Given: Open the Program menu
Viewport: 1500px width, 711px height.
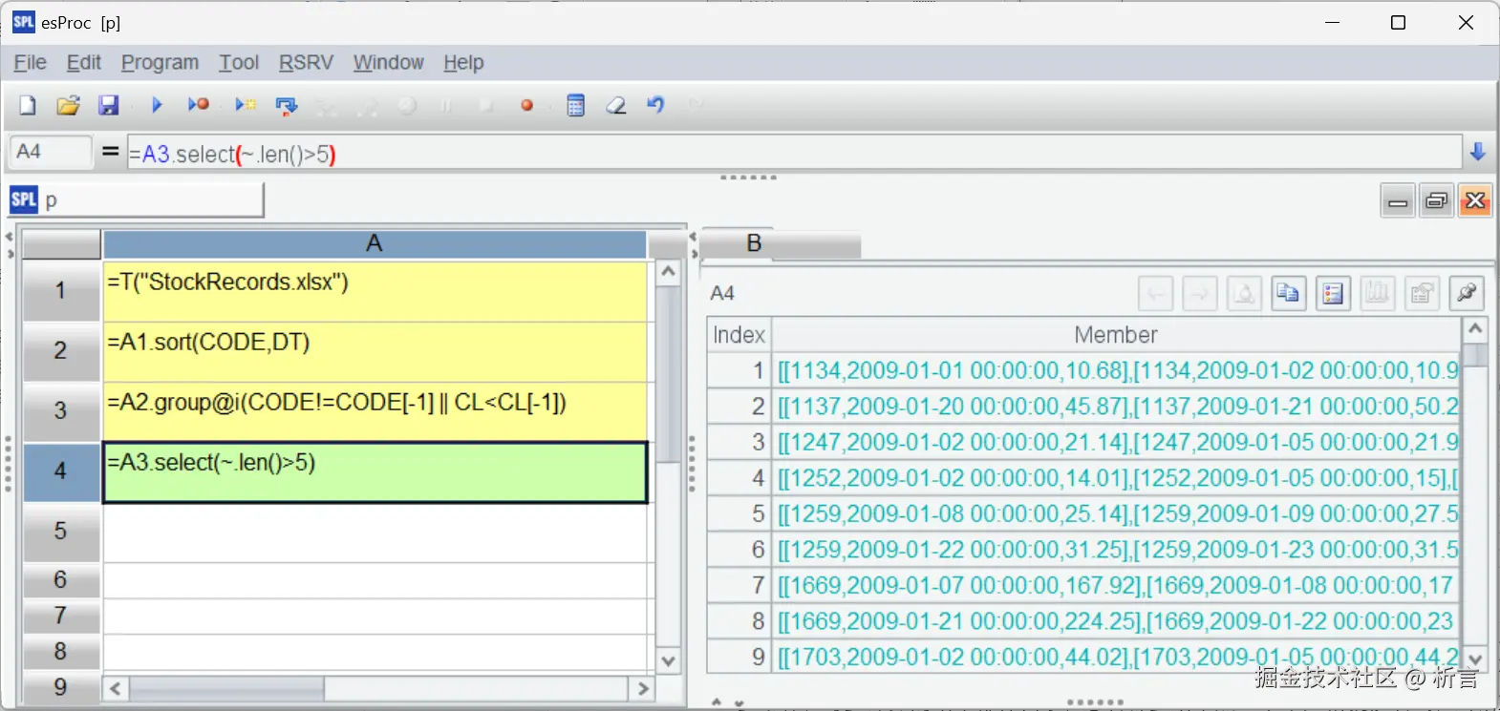Looking at the screenshot, I should tap(160, 63).
